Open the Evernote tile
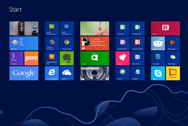188x126 pixels. tap(67, 58)
